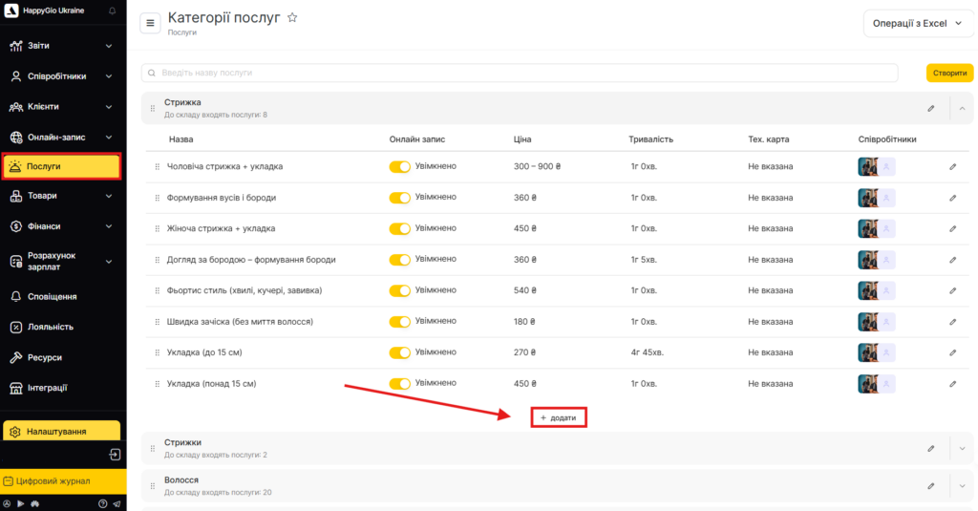This screenshot has height=511, width=978.
Task: Disable online booking for Формування вусів і бороди
Action: point(399,198)
